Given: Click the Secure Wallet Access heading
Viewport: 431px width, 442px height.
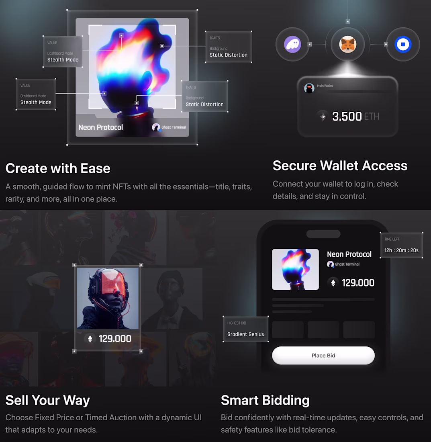Looking at the screenshot, I should 340,166.
